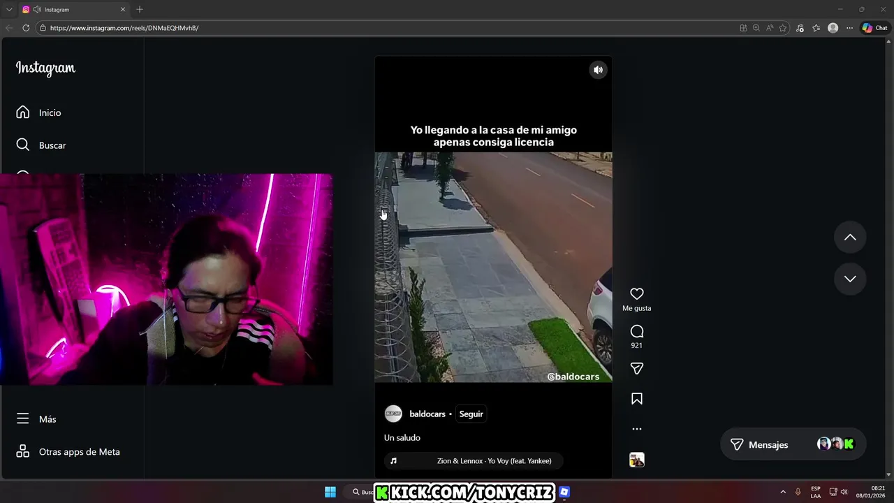Viewport: 894px width, 503px height.
Task: Select the Instagram browser tab
Action: (x=74, y=10)
